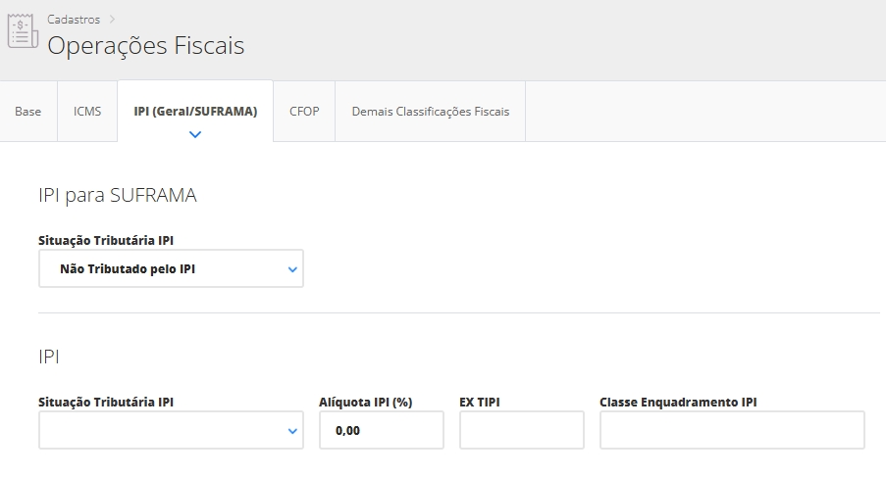
Task: Switch to the Base tab
Action: click(x=28, y=112)
